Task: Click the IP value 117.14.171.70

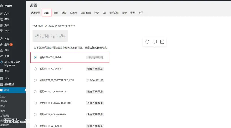Action: [95, 80]
